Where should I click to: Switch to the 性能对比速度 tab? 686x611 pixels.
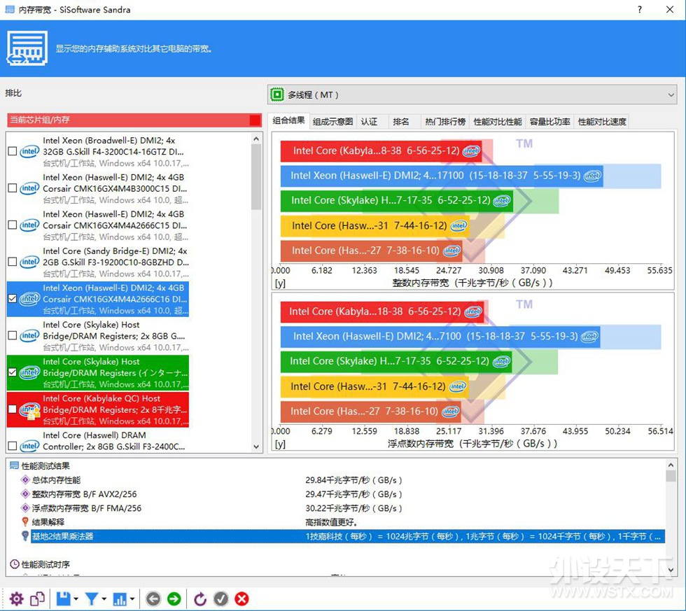pos(602,122)
